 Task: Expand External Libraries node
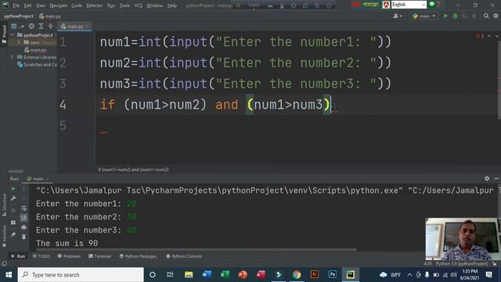coord(13,57)
